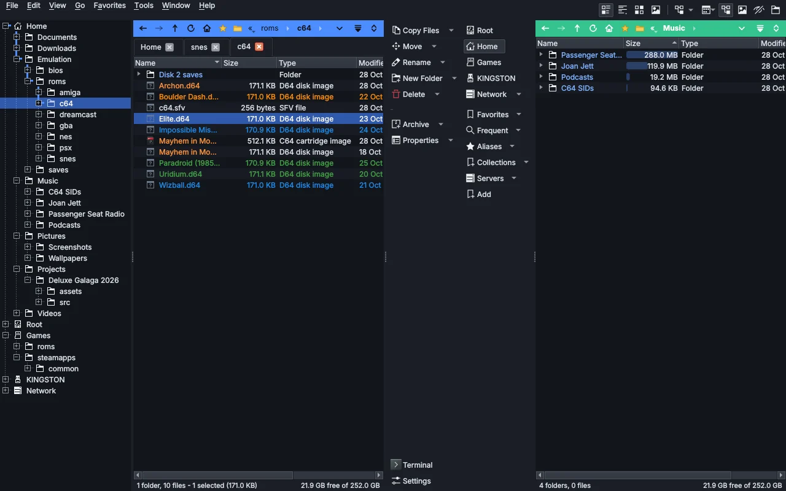Click the Settings sliders icon
The image size is (786, 491).
tap(396, 481)
